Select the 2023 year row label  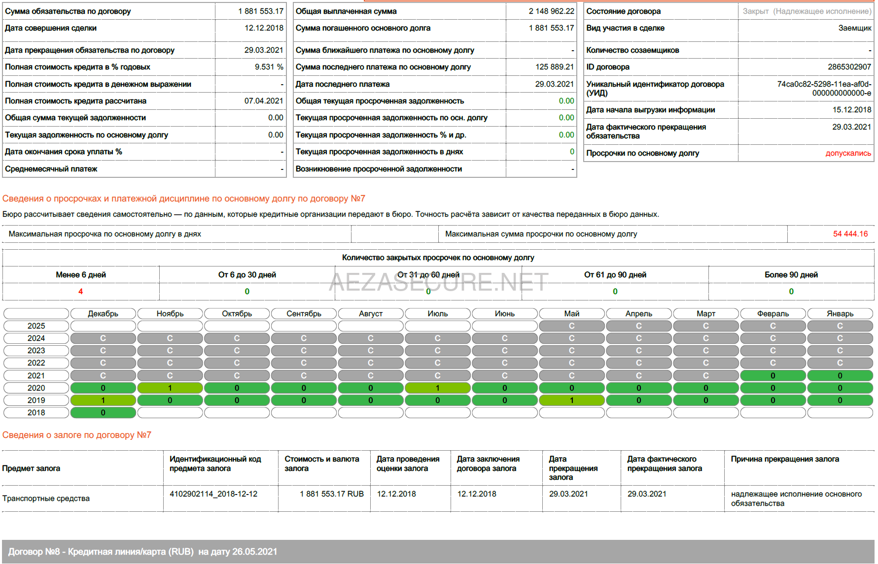[x=36, y=351]
